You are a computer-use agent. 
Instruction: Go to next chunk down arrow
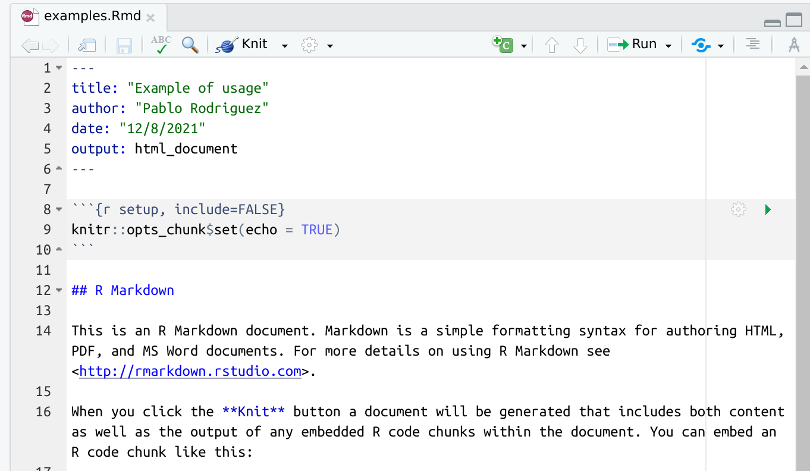(580, 45)
